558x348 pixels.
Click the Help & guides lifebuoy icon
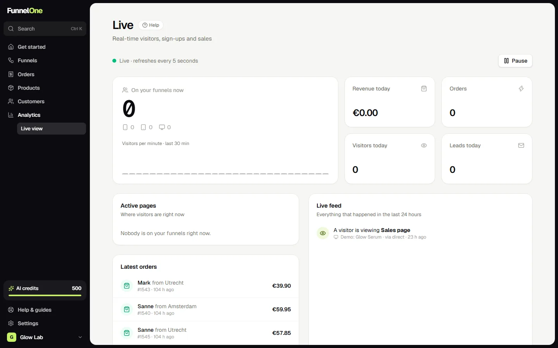(11, 310)
